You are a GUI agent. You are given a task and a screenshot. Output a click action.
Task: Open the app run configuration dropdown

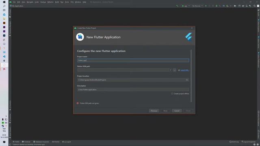click(x=186, y=6)
